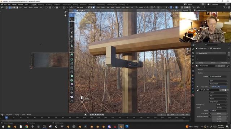Select the Measure tool
This screenshot has width=231, height=129.
pyautogui.click(x=72, y=46)
